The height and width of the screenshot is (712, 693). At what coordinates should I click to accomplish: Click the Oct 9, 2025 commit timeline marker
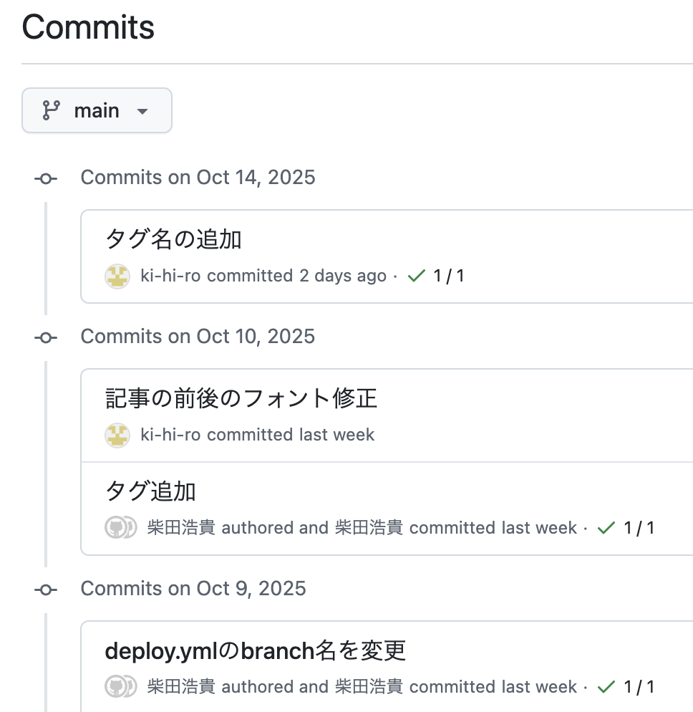46,590
